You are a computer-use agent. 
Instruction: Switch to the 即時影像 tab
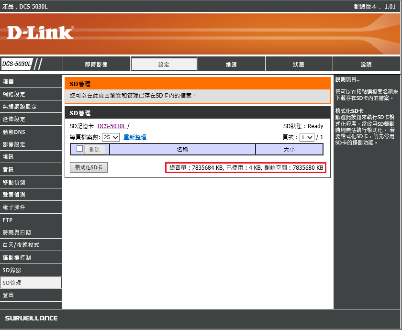(96, 65)
